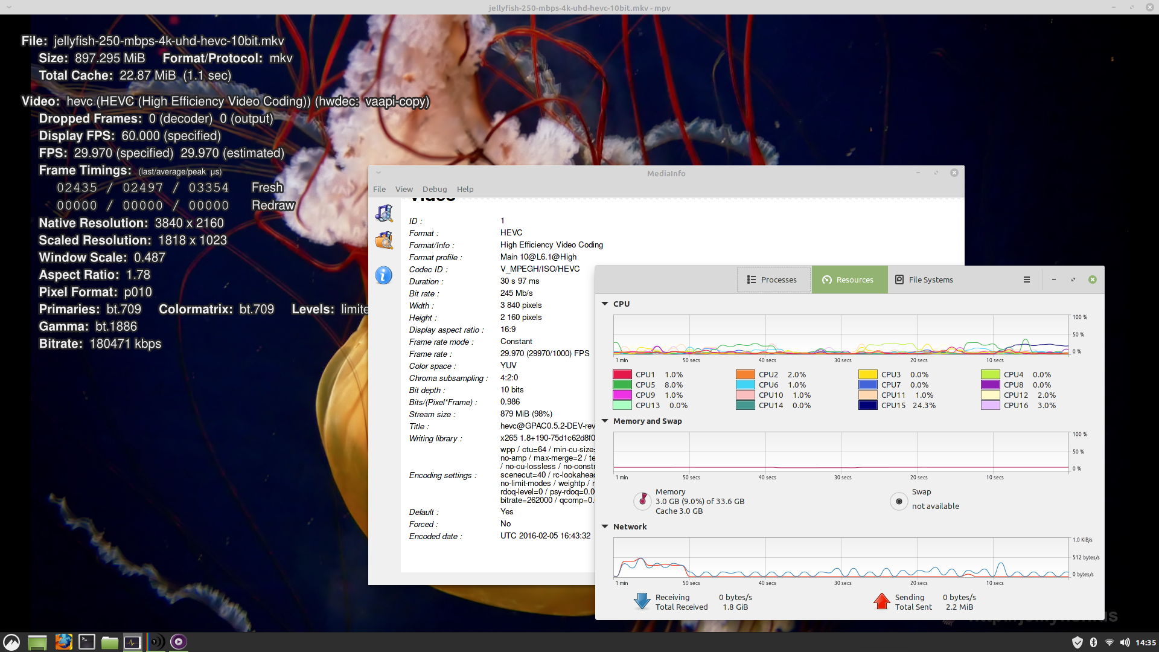Click the security shield tray icon
The height and width of the screenshot is (652, 1159).
click(1077, 642)
